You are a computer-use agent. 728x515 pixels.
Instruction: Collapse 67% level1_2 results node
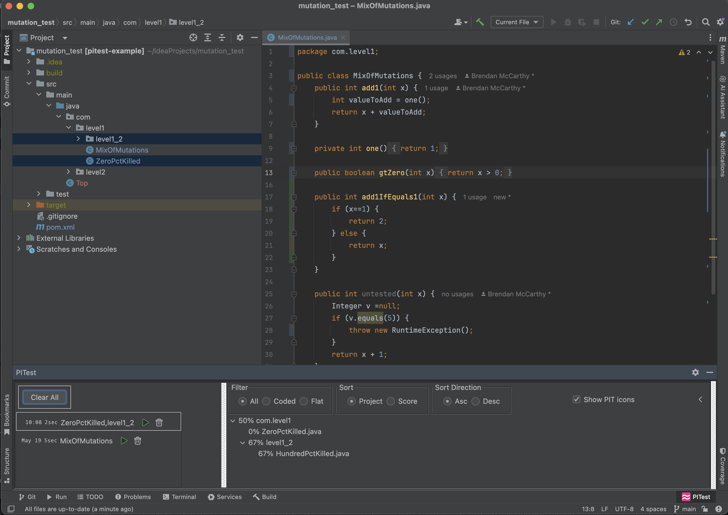point(243,443)
